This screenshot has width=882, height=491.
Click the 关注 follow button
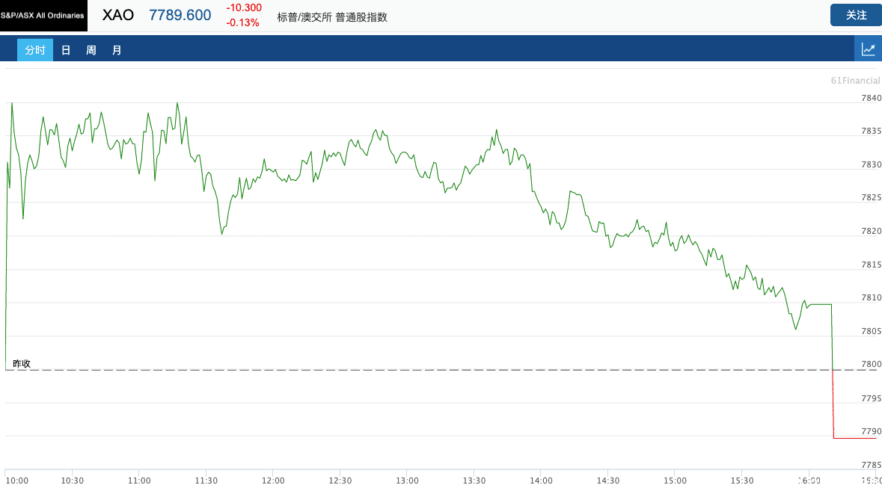click(x=856, y=15)
